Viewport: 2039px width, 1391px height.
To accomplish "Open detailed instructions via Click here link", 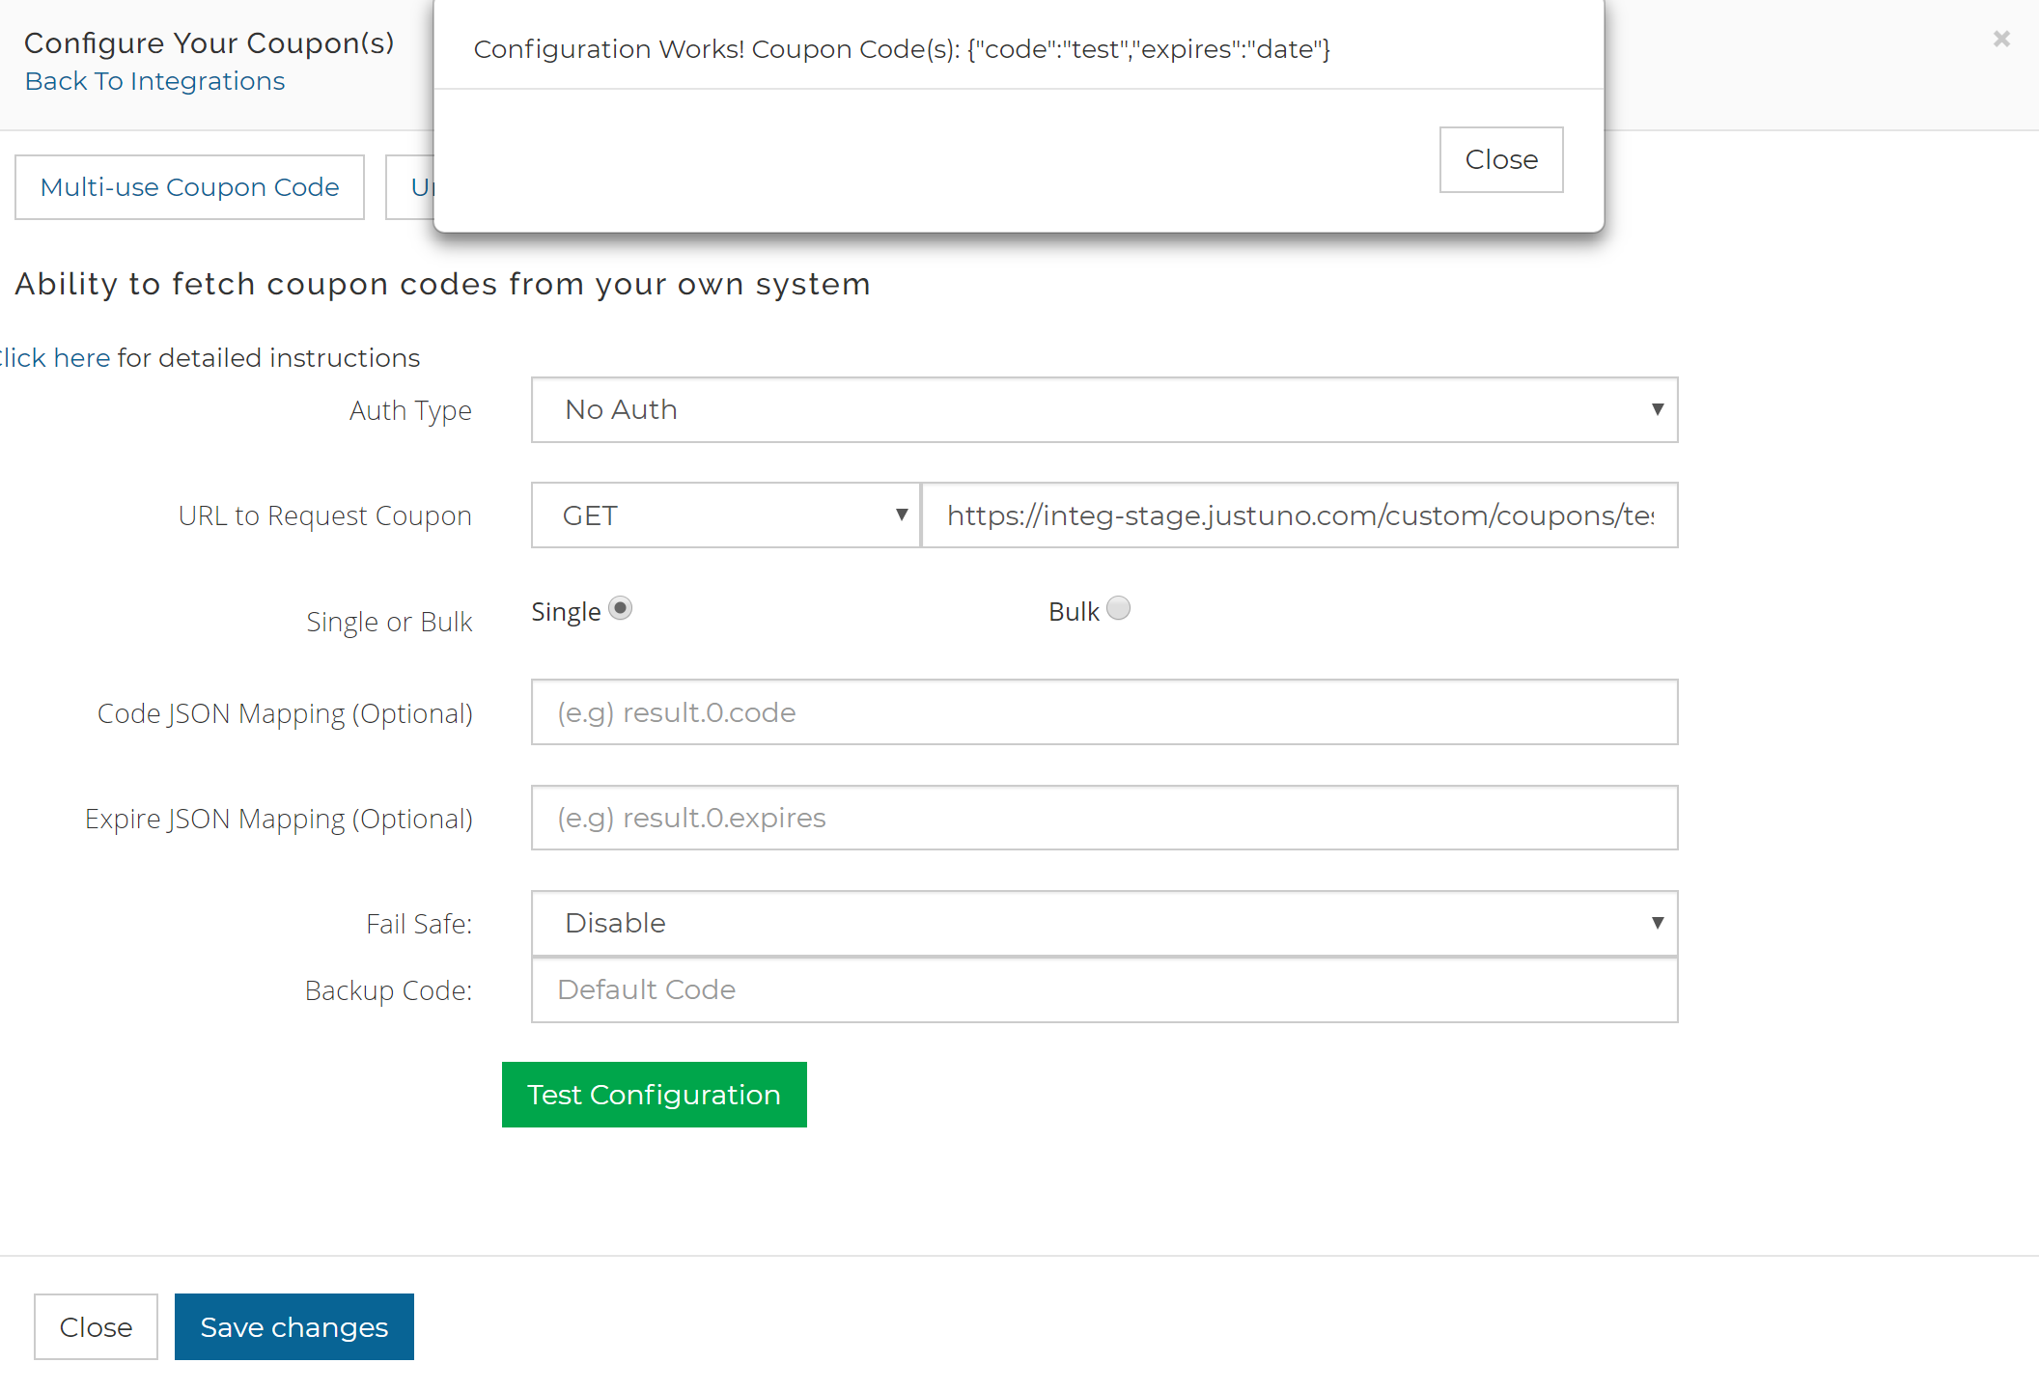I will coord(53,357).
